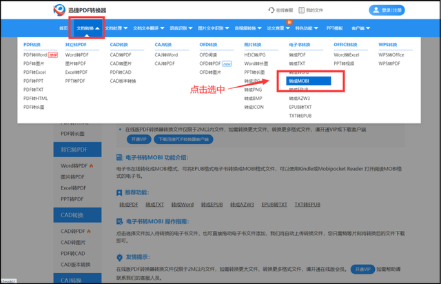Choose OFD阅读 in the dropdown menu

click(208, 55)
